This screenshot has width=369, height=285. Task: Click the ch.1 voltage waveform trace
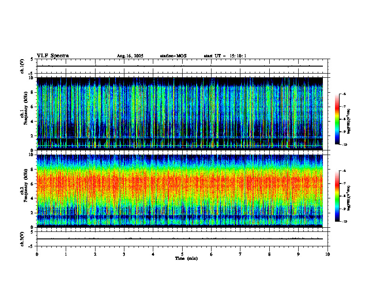coord(180,66)
